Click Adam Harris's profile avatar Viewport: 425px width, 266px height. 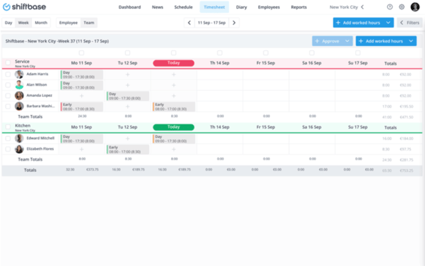pyautogui.click(x=19, y=75)
